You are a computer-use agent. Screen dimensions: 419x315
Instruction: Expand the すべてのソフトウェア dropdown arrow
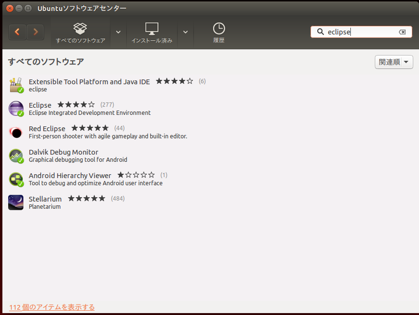[118, 32]
